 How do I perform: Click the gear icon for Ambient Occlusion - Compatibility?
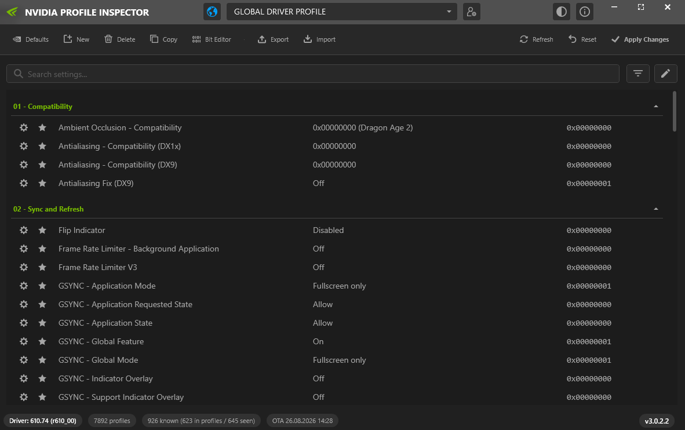(24, 127)
